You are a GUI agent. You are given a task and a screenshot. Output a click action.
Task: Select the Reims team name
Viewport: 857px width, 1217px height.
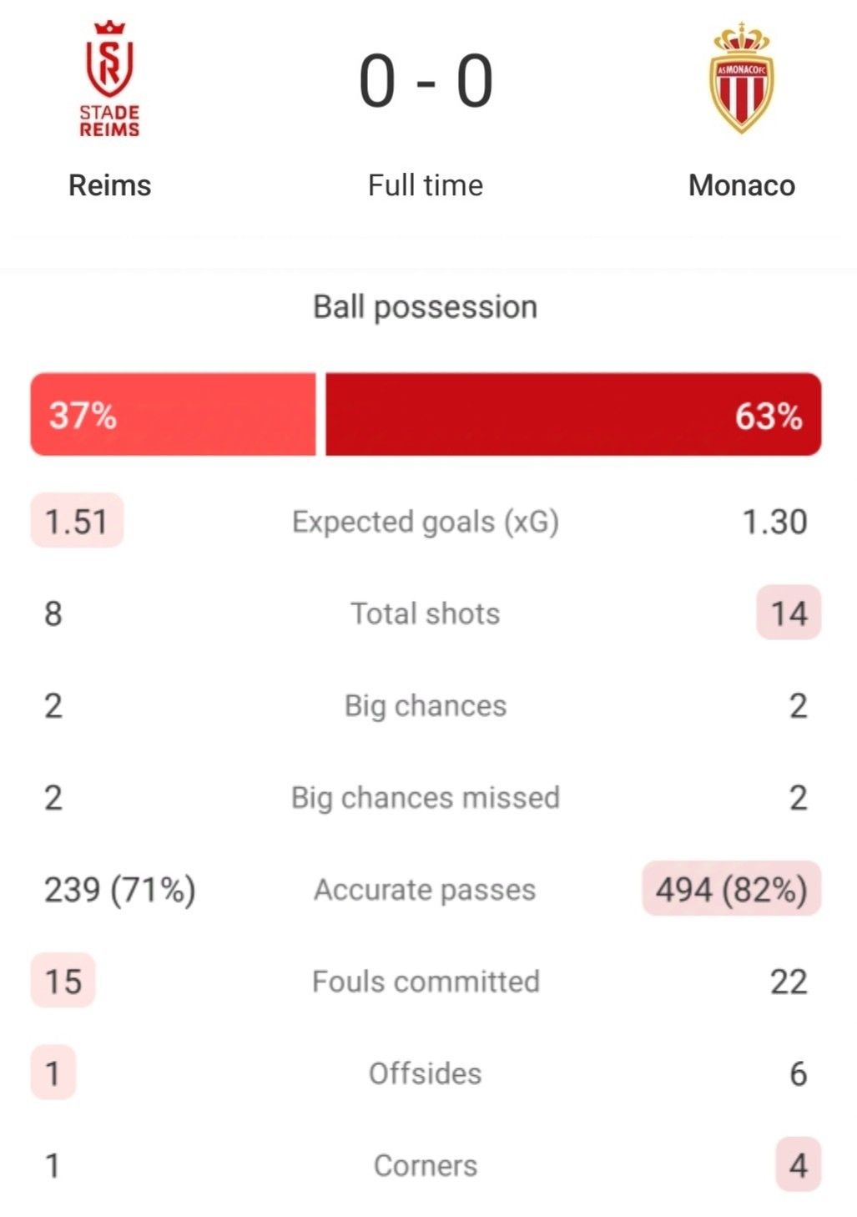[109, 185]
